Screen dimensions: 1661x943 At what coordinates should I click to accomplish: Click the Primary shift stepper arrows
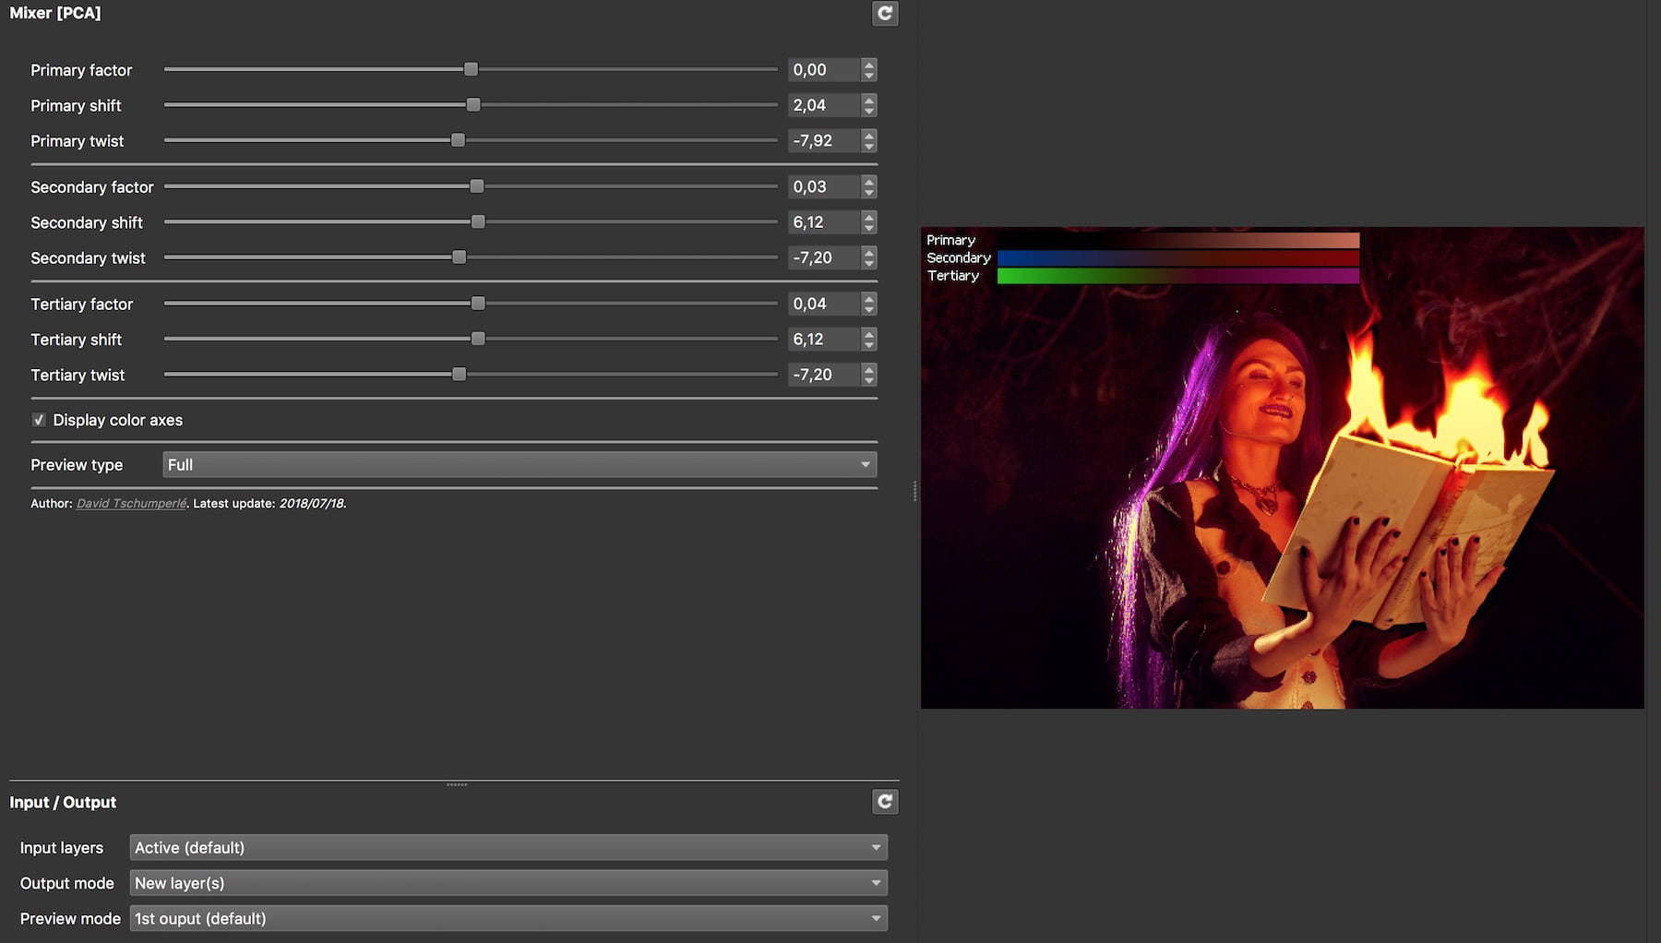click(868, 106)
